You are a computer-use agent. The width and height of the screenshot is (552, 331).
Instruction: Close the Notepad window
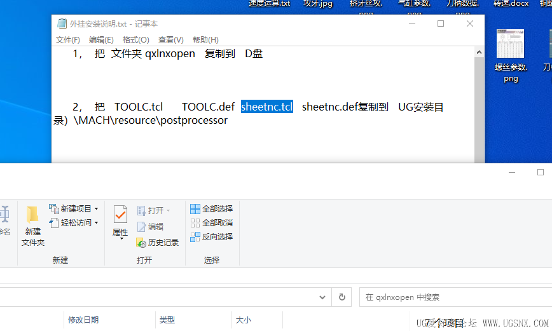469,24
